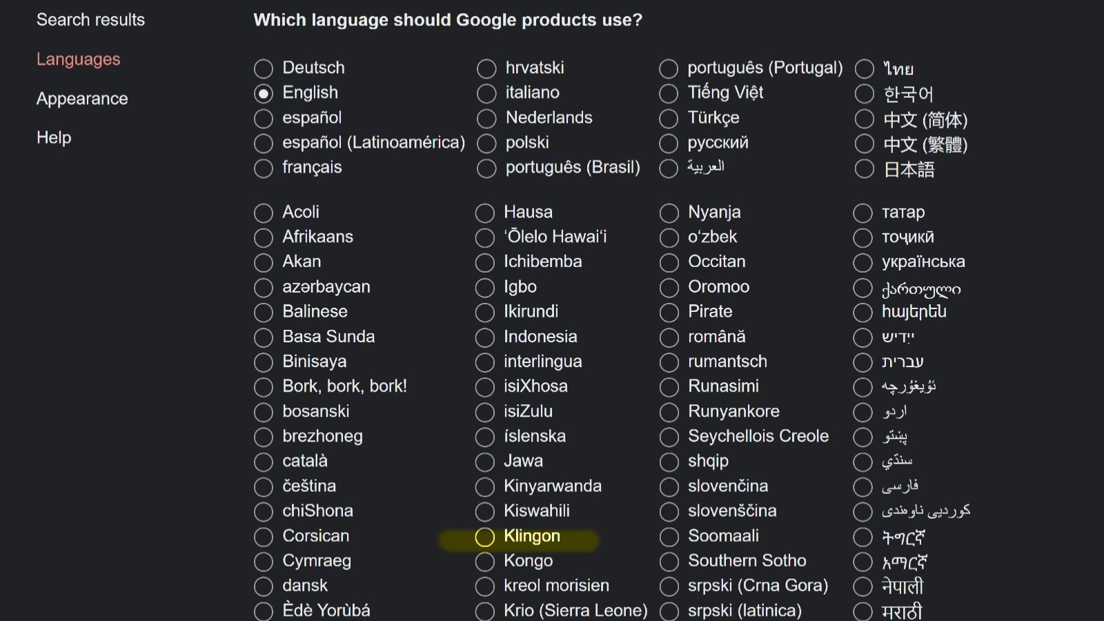The height and width of the screenshot is (621, 1104).
Task: Select español (Latinoamérica) option
Action: click(264, 143)
